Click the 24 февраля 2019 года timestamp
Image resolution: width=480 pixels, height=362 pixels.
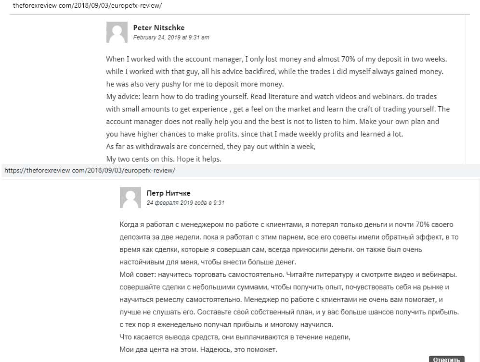185,203
